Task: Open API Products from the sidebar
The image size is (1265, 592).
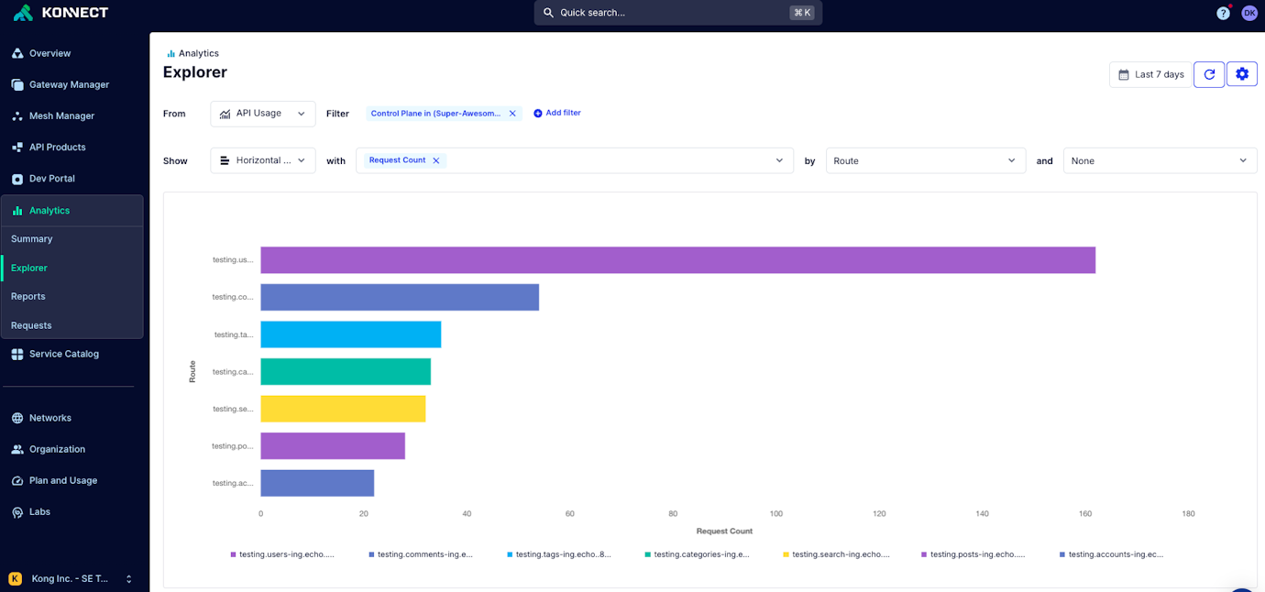Action: 58,147
